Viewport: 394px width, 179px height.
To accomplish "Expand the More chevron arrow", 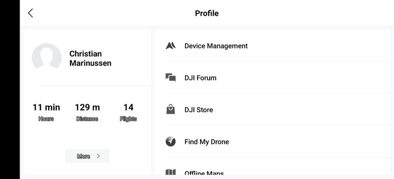I will pyautogui.click(x=98, y=156).
